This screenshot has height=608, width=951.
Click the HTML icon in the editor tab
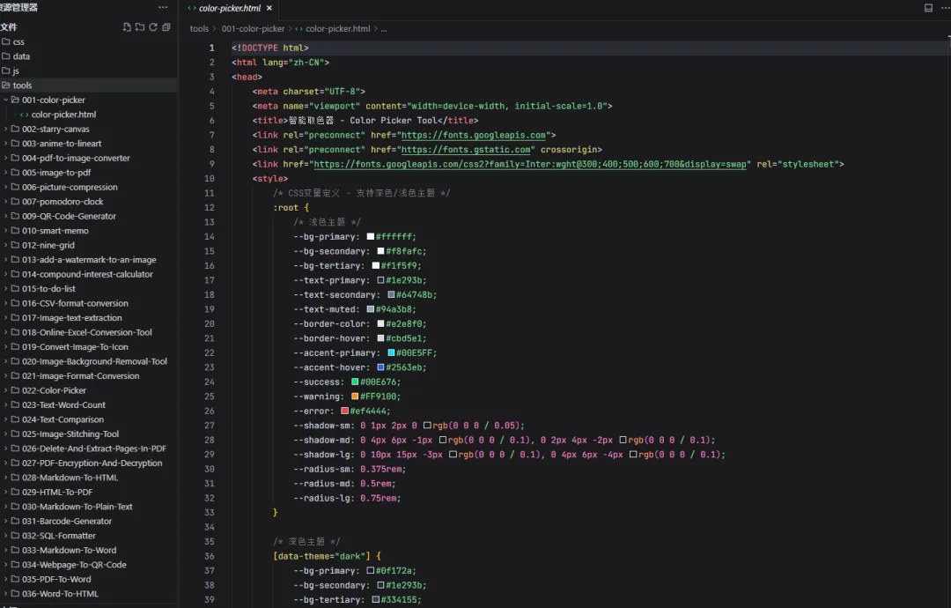click(x=192, y=8)
